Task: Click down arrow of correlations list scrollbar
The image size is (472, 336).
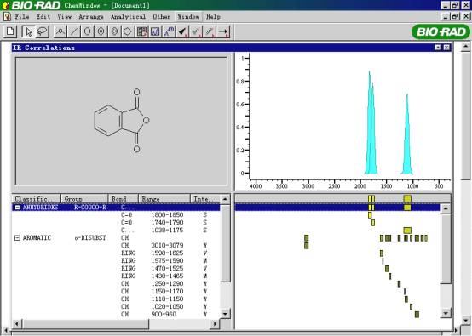Action: pyautogui.click(x=225, y=314)
